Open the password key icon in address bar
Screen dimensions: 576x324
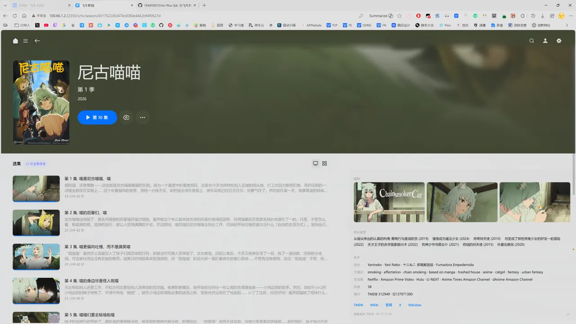361,16
